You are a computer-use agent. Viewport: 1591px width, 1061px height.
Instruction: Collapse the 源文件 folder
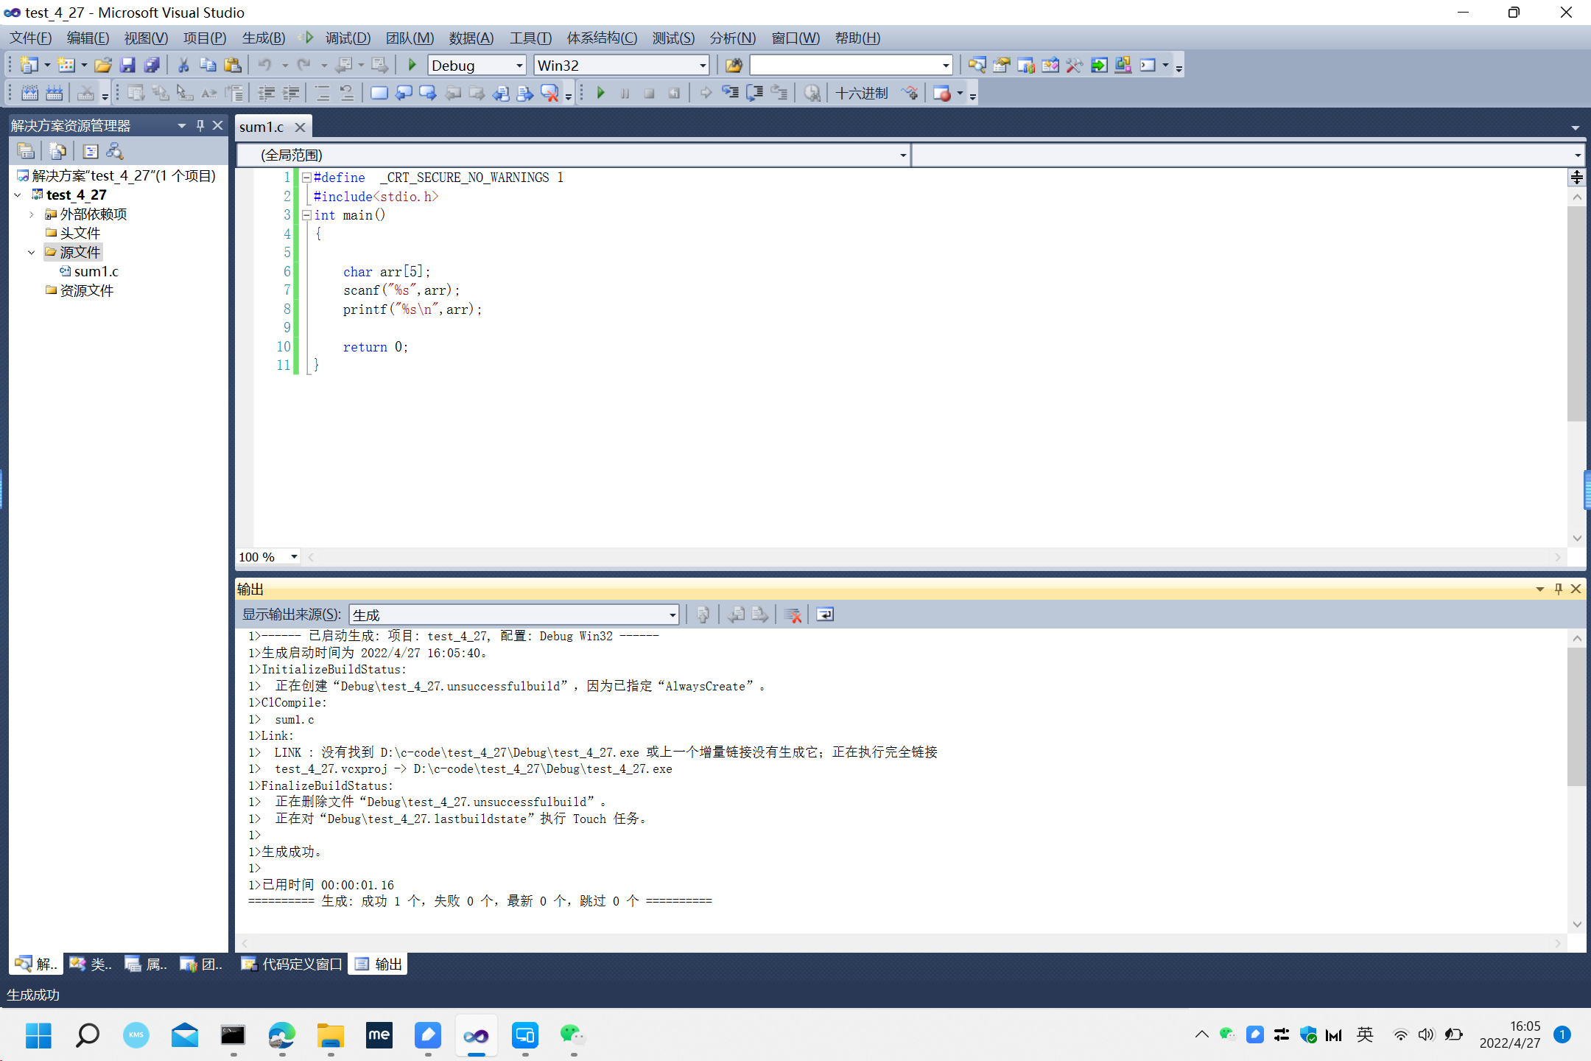(32, 253)
